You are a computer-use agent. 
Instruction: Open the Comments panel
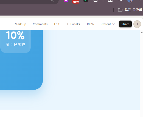pos(40,24)
